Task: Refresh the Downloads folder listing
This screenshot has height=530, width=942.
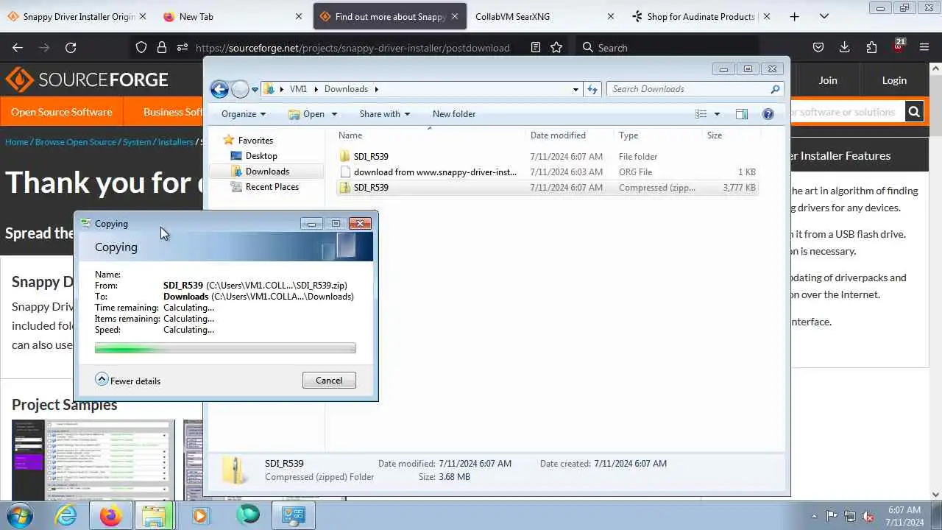Action: coord(592,89)
